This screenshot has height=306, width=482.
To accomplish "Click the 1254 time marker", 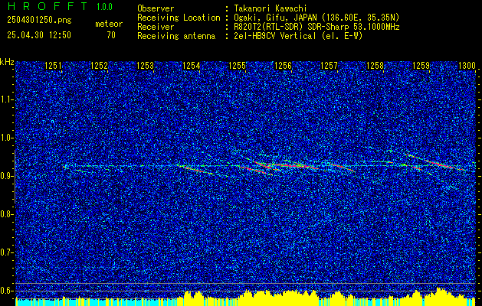I will tap(192, 66).
